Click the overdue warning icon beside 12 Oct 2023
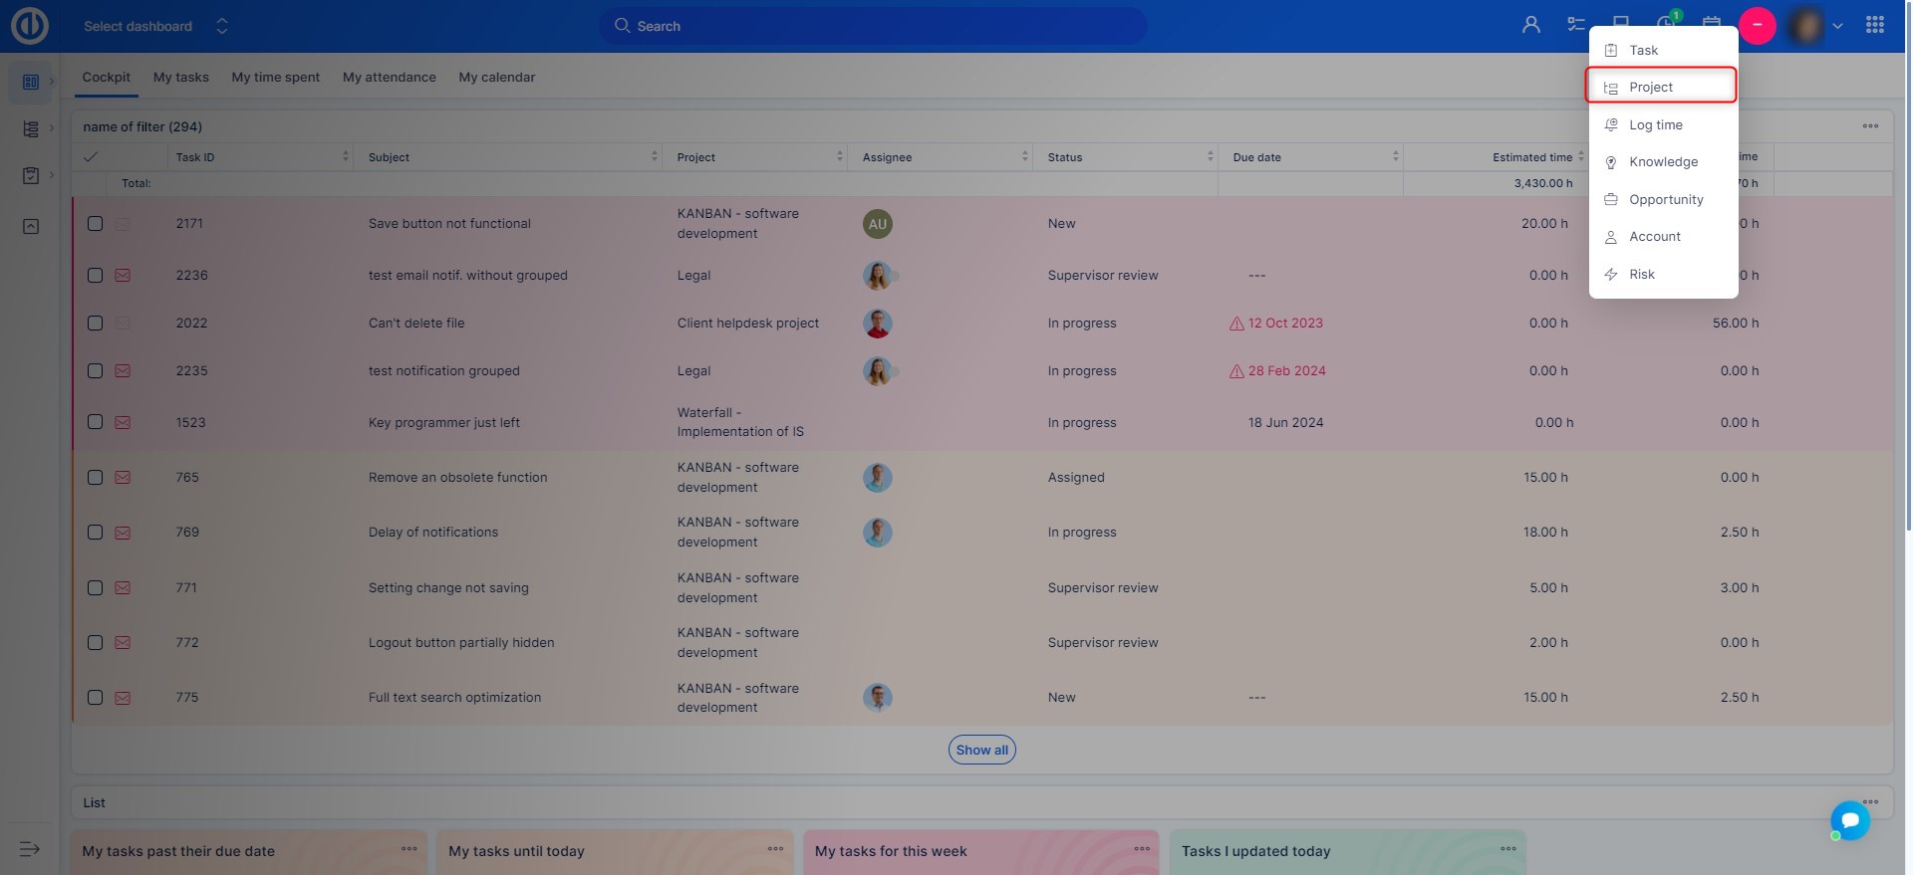The image size is (1913, 875). click(x=1236, y=324)
